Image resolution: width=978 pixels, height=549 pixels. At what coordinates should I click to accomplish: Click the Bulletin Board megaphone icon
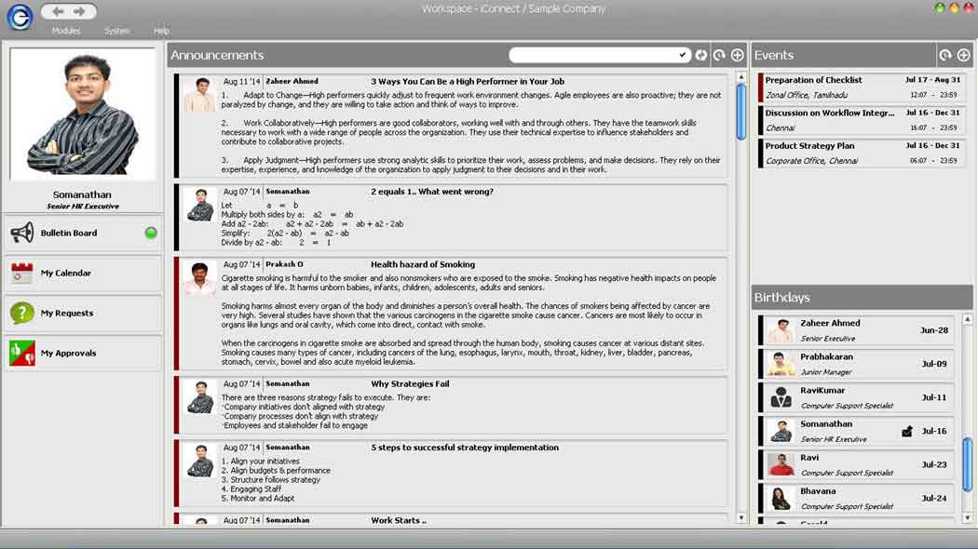22,234
